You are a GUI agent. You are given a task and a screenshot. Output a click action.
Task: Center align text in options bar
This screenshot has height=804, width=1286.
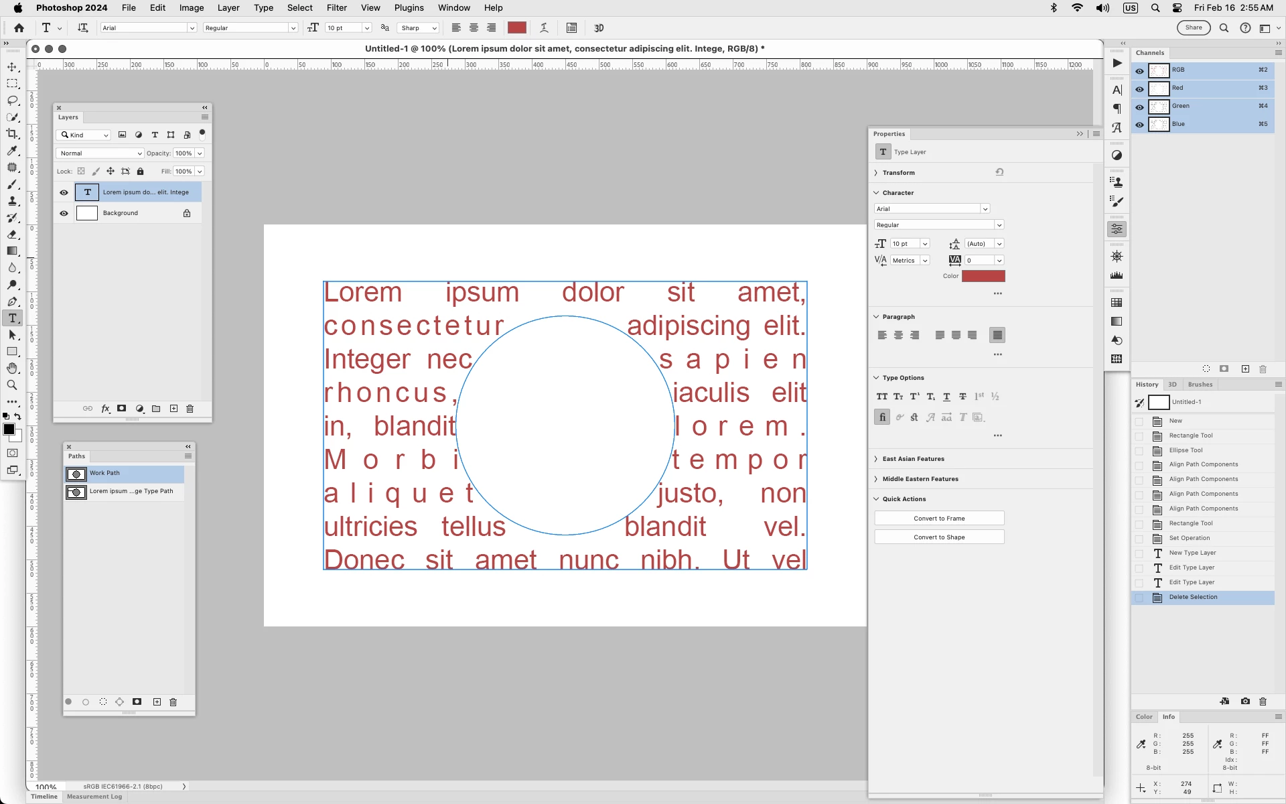[474, 28]
